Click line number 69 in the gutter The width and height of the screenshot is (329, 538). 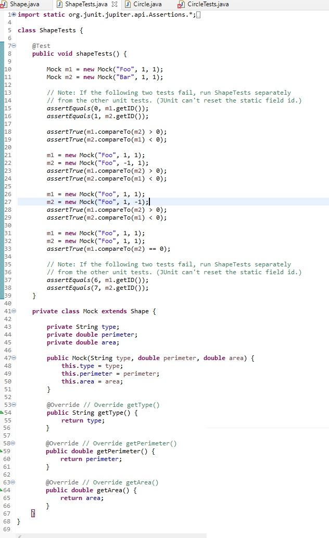point(7,529)
